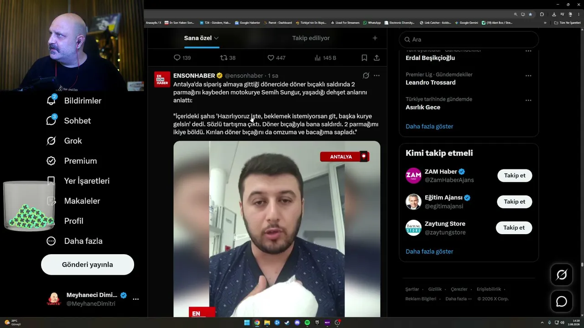Add a new timeline tab with plus
Screen dimensions: 584x328
pyautogui.click(x=375, y=38)
